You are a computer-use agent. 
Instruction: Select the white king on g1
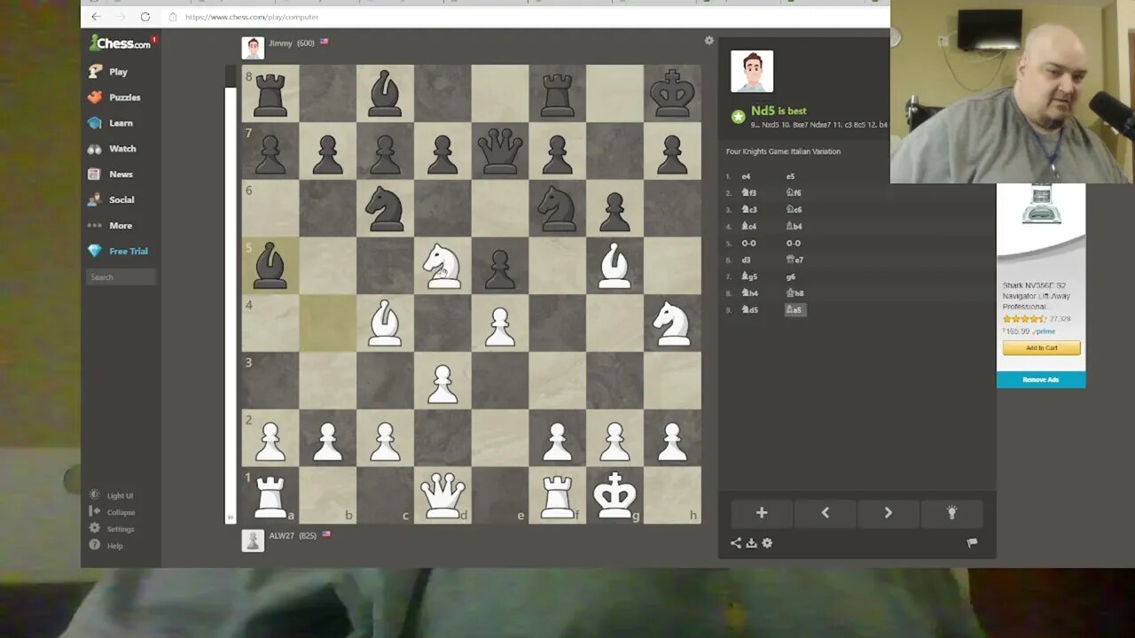(614, 495)
